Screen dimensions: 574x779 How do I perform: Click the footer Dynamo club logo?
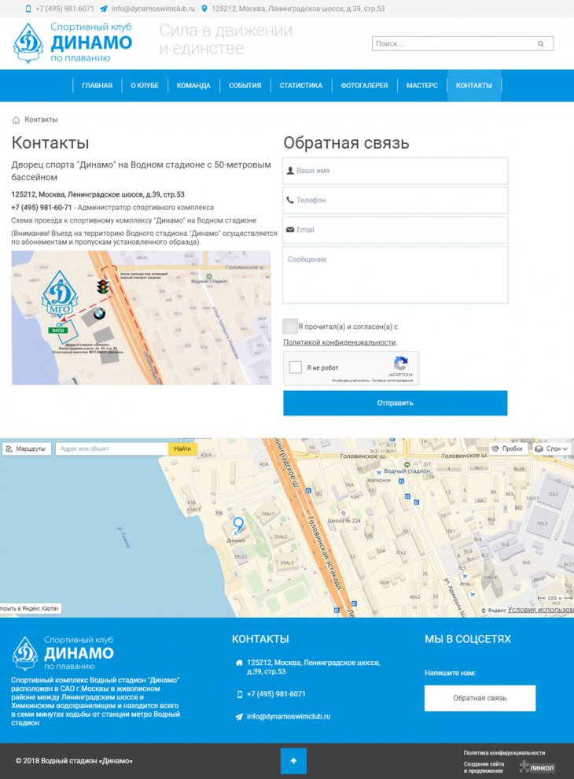[63, 653]
